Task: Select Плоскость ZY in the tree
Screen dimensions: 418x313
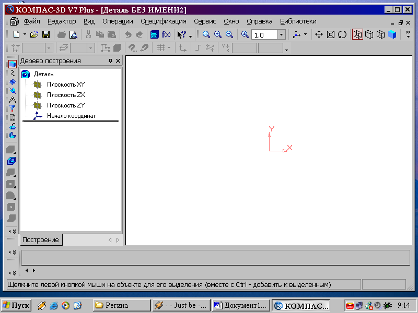Action: click(x=66, y=105)
